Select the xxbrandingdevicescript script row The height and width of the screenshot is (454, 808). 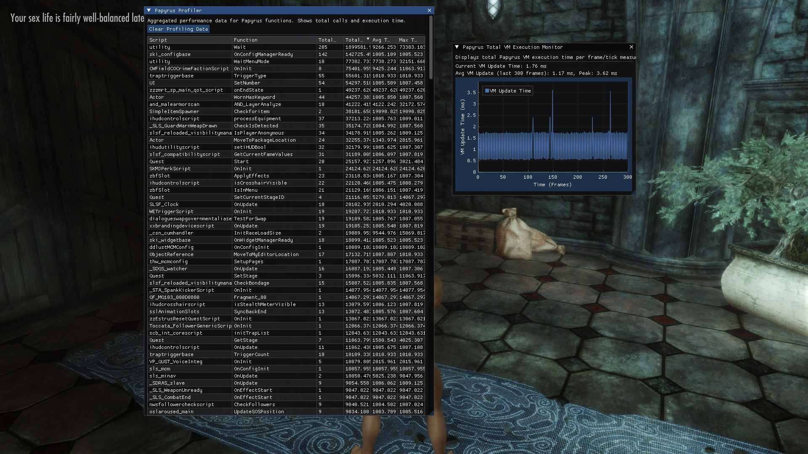(x=286, y=226)
